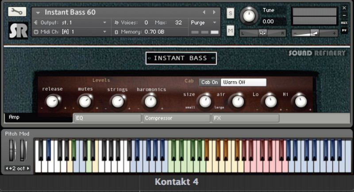This screenshot has width=354, height=192.
Task: Click the release knob
Action: click(53, 102)
